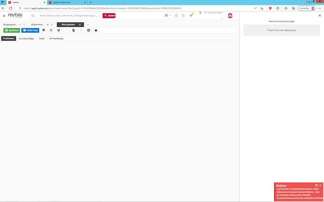Screen dimensions: 324x202
Task: Click the browser address bar URL
Action: [102, 8]
